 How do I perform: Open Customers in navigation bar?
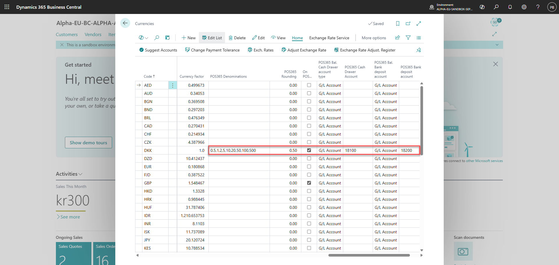click(x=67, y=34)
